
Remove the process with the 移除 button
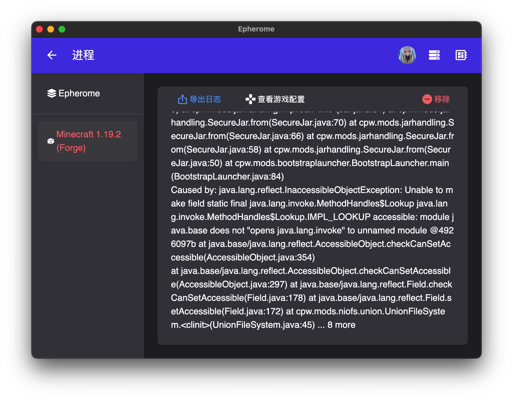[442, 99]
